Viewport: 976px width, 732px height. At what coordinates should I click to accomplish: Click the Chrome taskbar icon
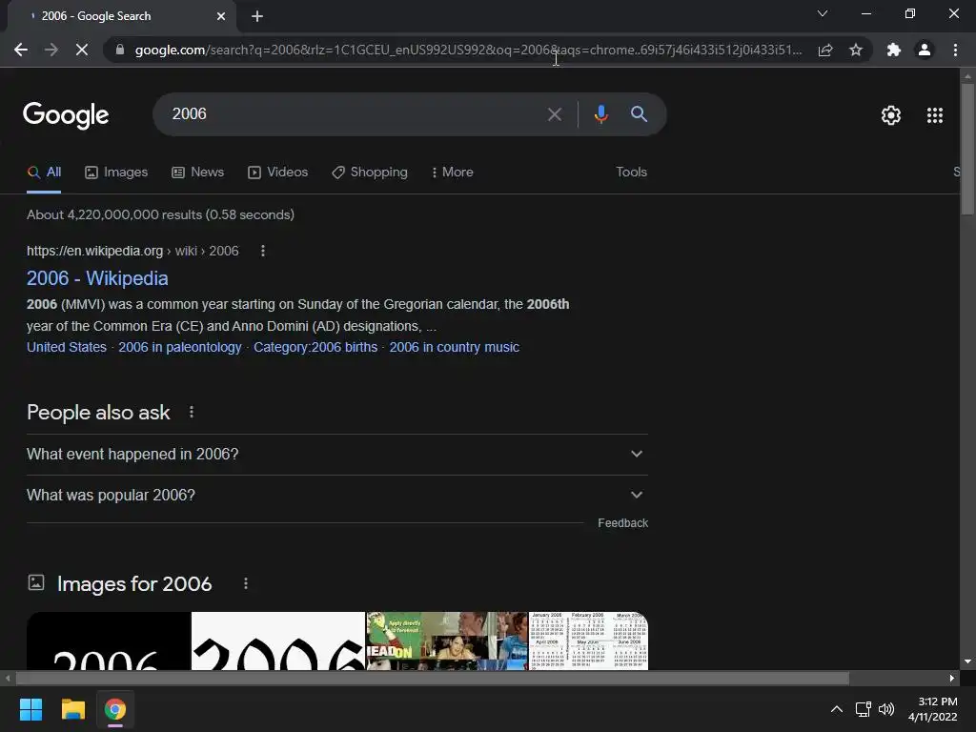pyautogui.click(x=115, y=709)
